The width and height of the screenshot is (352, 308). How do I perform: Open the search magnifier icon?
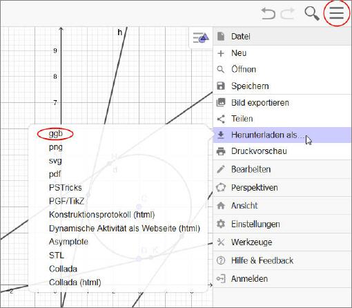pos(312,14)
